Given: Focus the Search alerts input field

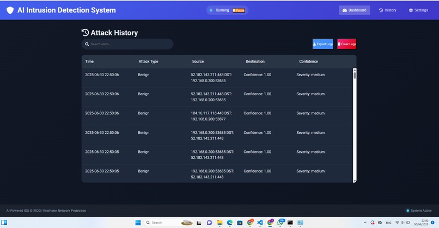Looking at the screenshot, I should [127, 44].
